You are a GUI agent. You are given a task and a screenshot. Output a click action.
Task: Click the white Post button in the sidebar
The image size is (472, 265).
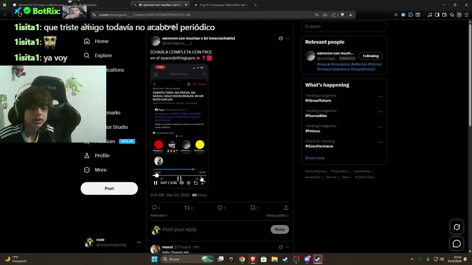109,188
